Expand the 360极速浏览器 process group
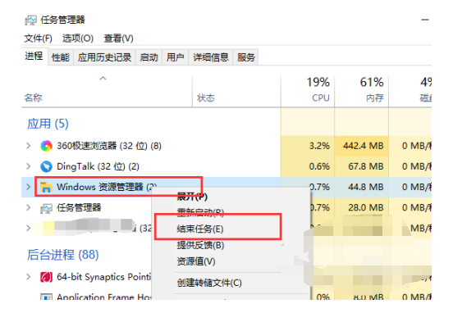Viewport: 453px width, 313px height. tap(28, 146)
